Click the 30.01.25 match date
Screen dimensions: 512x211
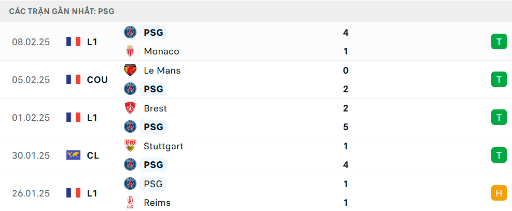pos(31,156)
